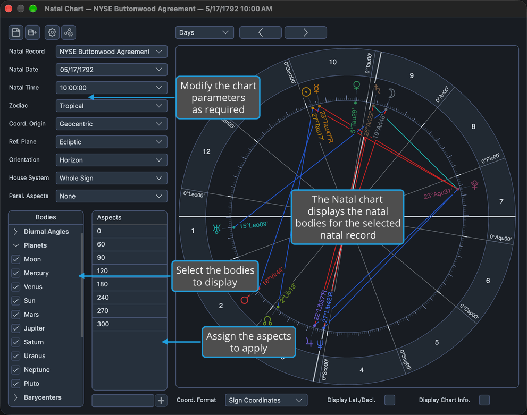Click the Moon crescent glyph on chart
527x415 pixels.
pyautogui.click(x=391, y=94)
